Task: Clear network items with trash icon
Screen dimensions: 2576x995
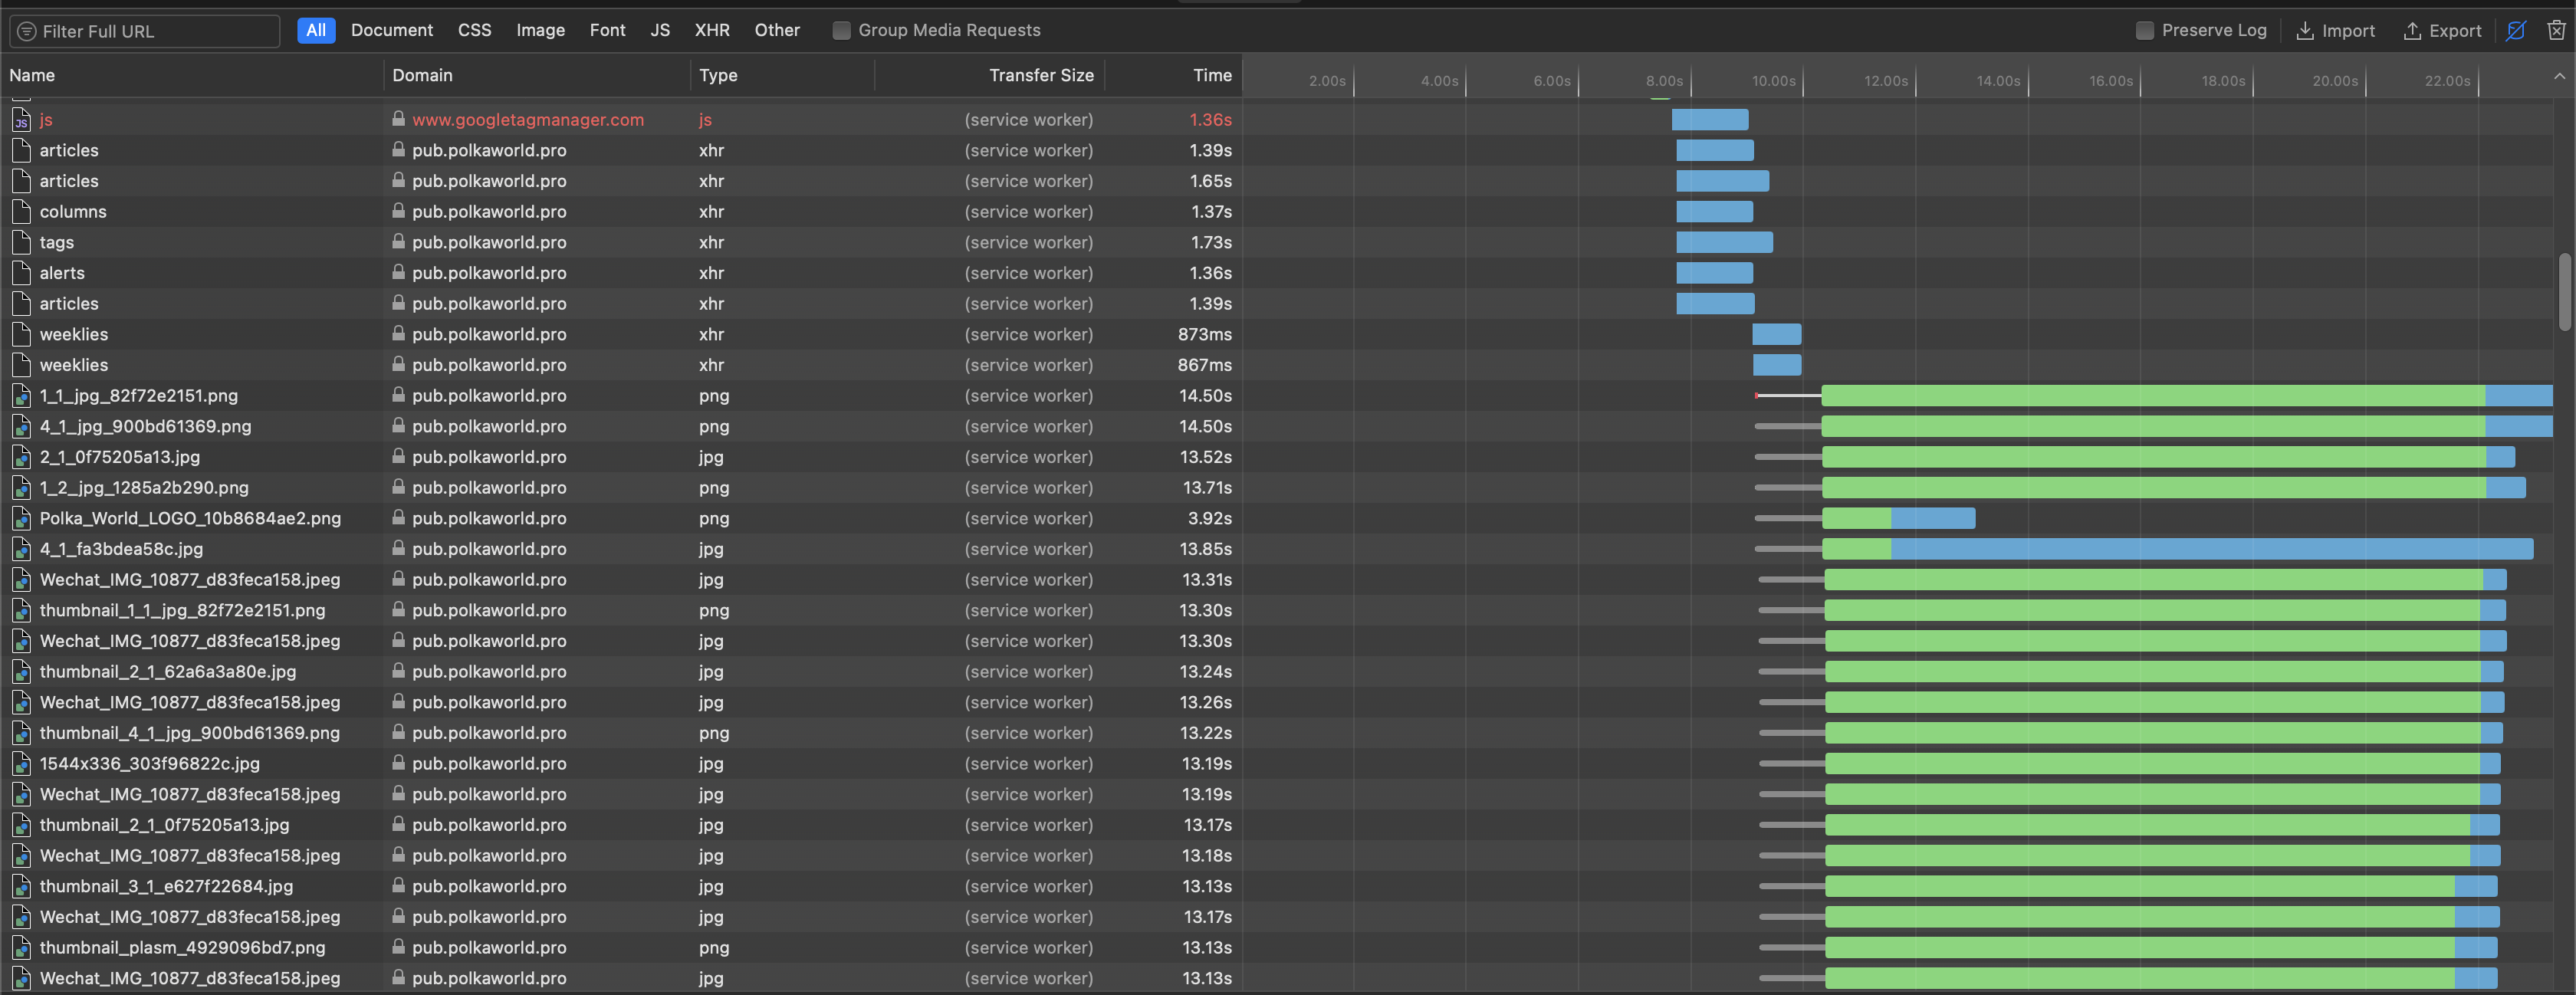Action: pos(2556,30)
